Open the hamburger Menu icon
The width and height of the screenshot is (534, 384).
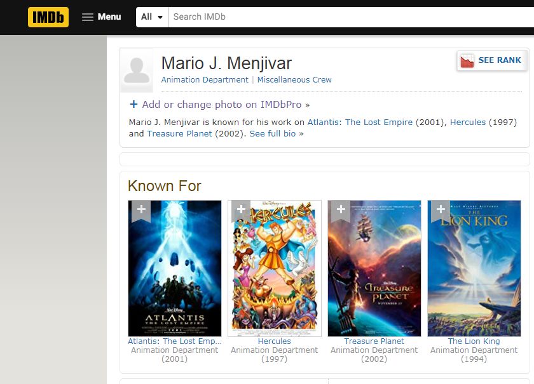coord(88,17)
